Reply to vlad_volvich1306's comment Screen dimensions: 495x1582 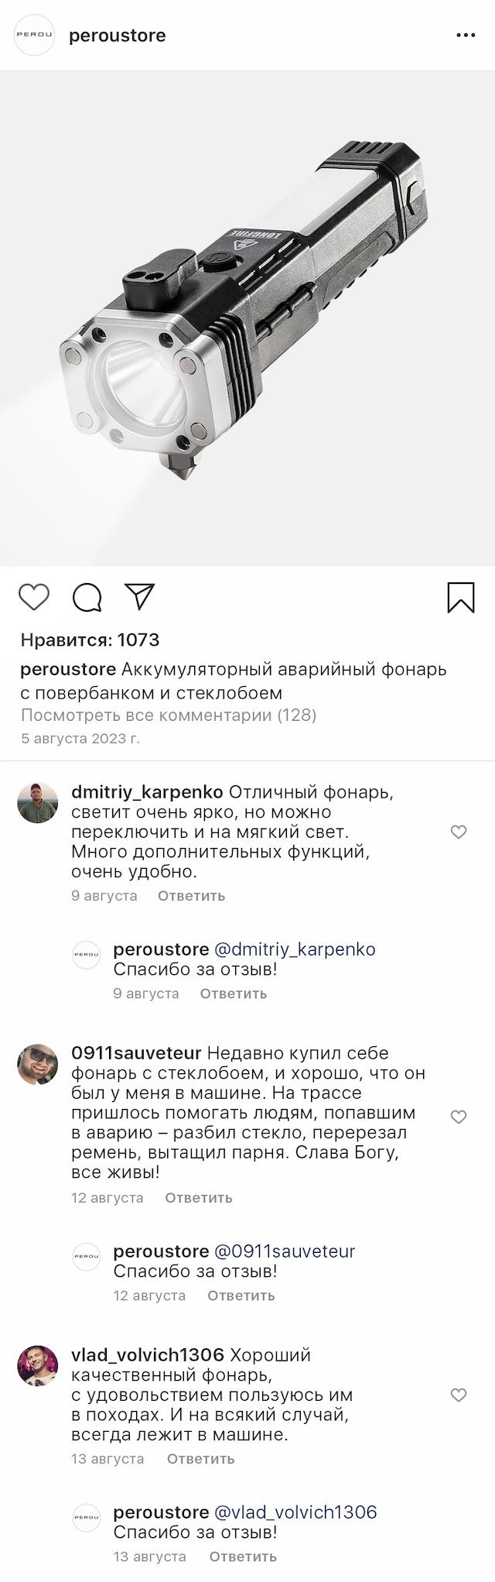200,1459
